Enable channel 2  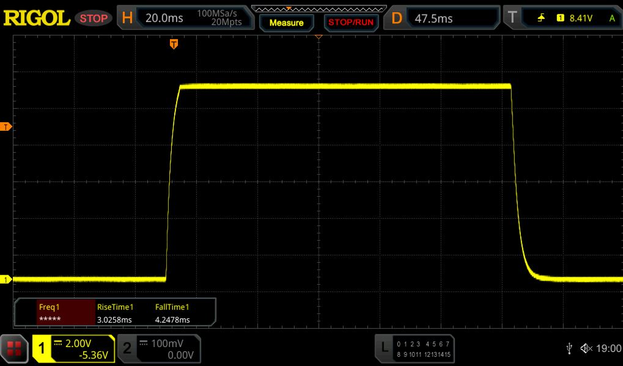pyautogui.click(x=159, y=349)
